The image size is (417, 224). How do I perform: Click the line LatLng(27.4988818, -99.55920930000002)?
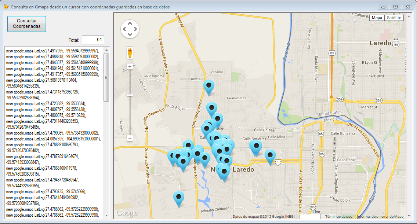[52, 57]
